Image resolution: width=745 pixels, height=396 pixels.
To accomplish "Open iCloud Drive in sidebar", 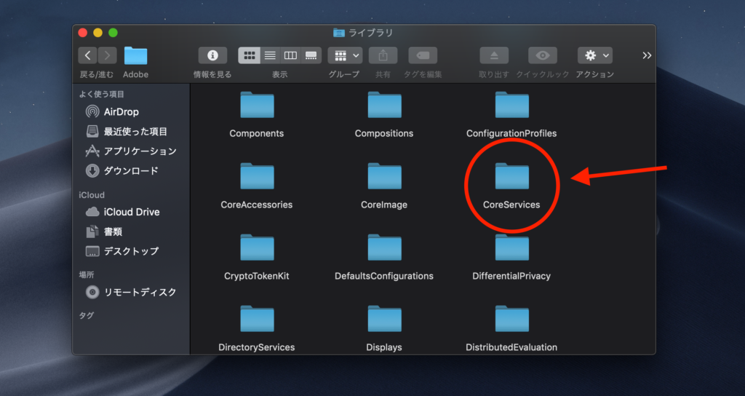I will pos(122,212).
